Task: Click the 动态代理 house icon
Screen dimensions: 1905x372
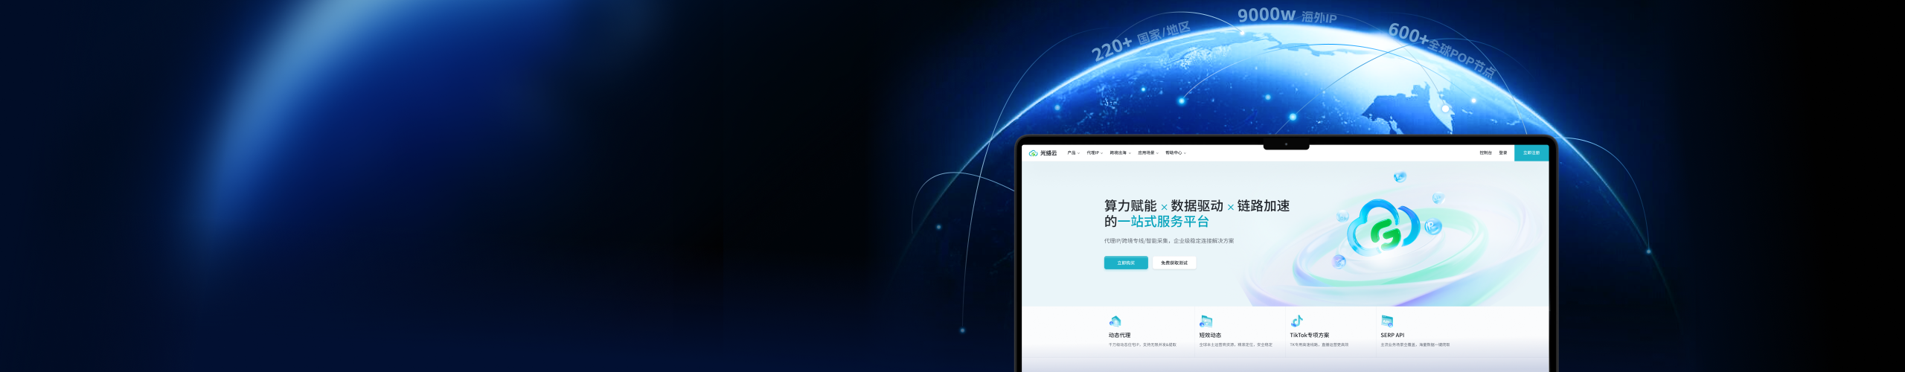Action: 1114,321
